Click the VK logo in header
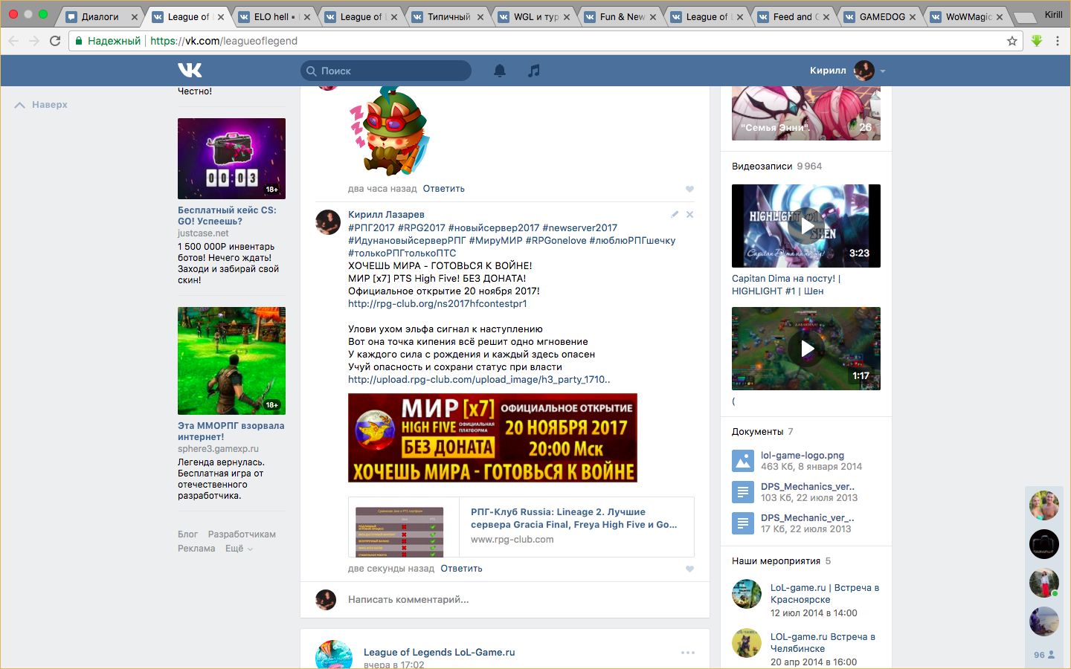Viewport: 1071px width, 669px height. click(x=190, y=70)
